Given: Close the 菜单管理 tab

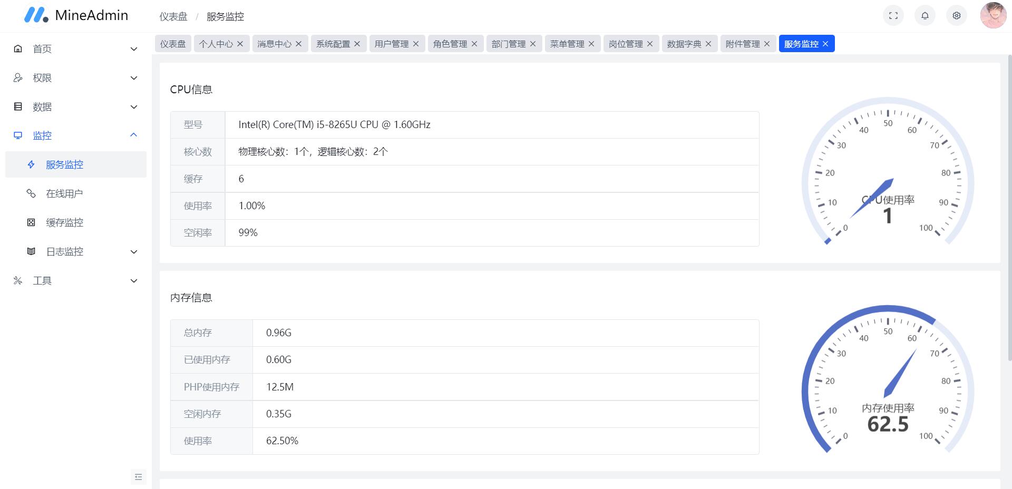Looking at the screenshot, I should (591, 44).
